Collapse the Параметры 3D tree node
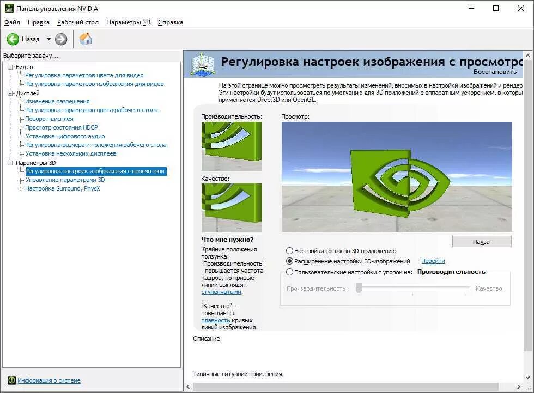This screenshot has width=534, height=393. point(10,163)
